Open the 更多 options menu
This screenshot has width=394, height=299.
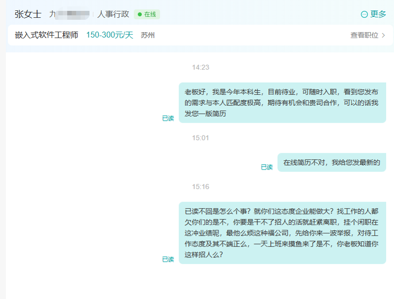[373, 14]
